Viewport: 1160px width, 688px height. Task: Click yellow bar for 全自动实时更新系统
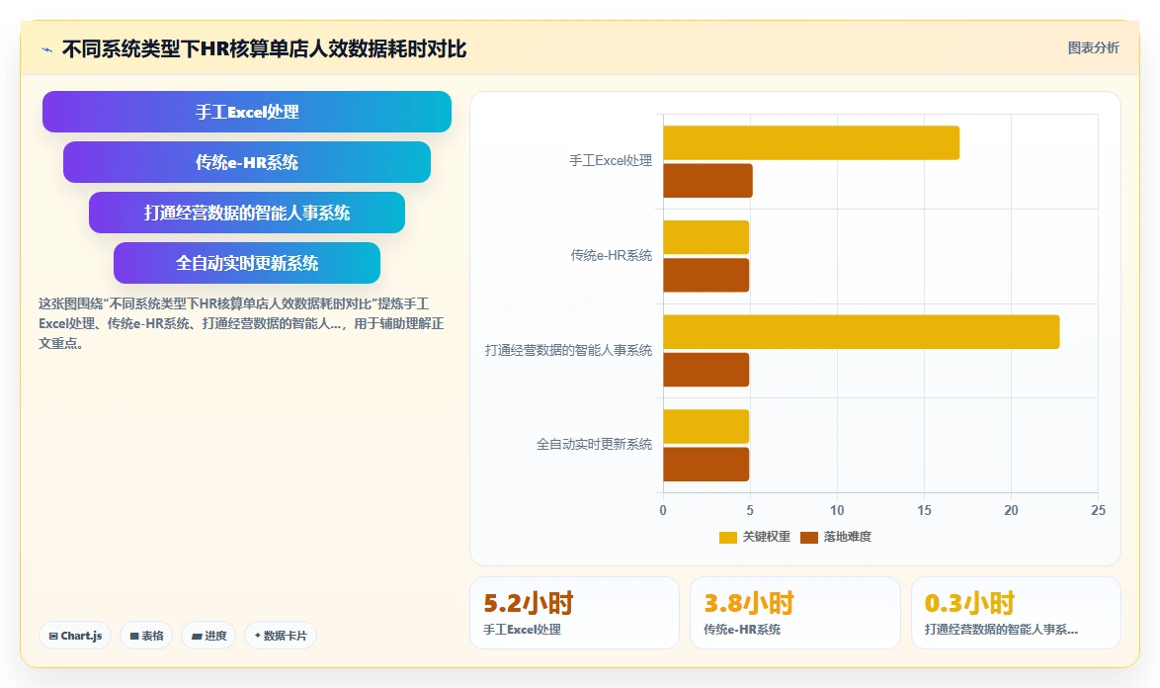[x=706, y=427]
